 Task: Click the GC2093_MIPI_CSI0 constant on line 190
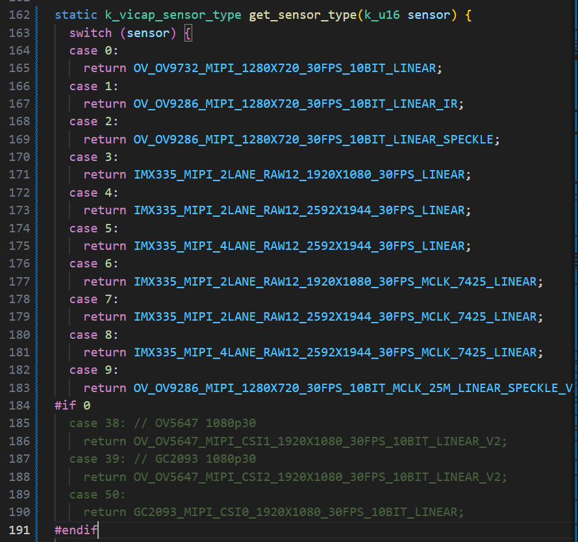299,512
